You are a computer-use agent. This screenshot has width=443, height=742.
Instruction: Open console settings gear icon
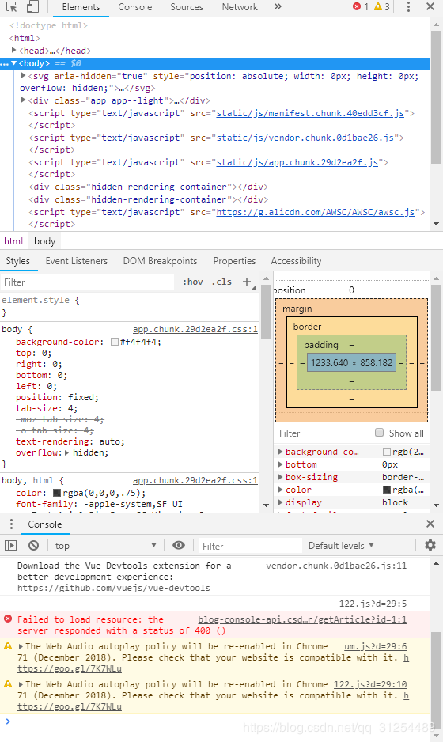(x=430, y=545)
